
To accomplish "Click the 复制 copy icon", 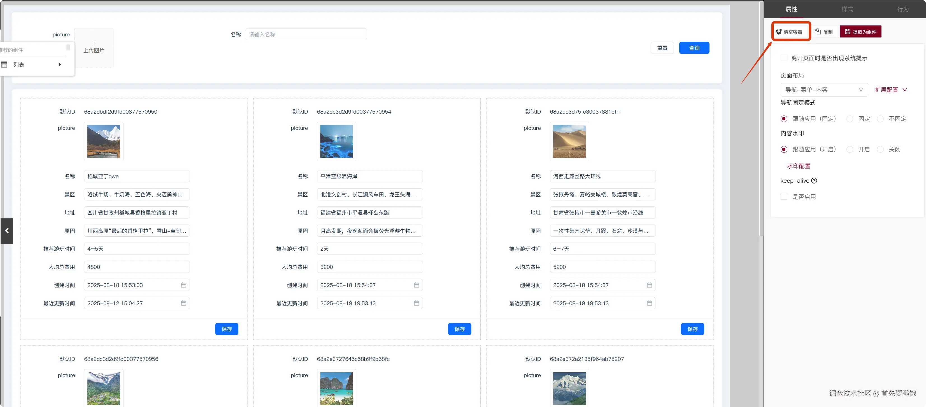I will point(817,32).
